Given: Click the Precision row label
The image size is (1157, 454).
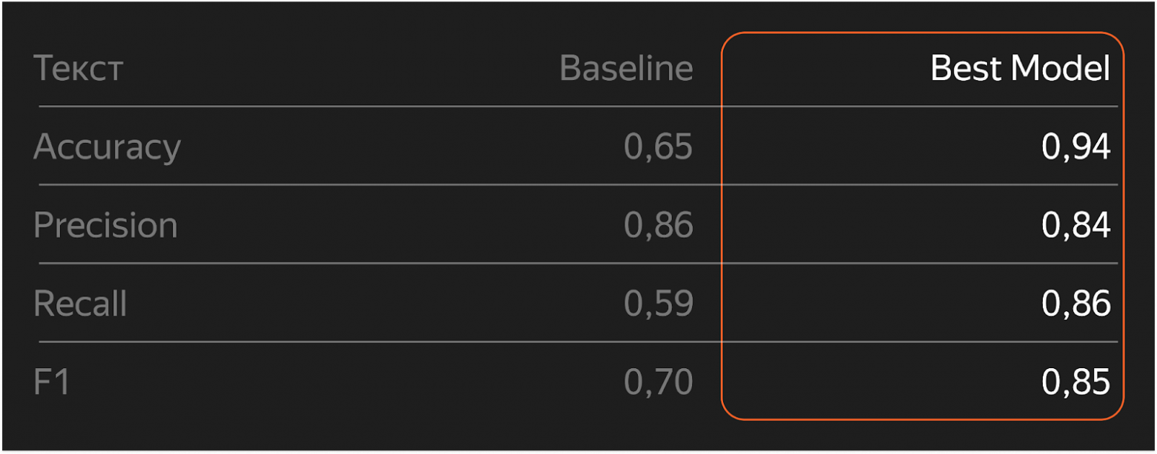Looking at the screenshot, I should pyautogui.click(x=105, y=226).
